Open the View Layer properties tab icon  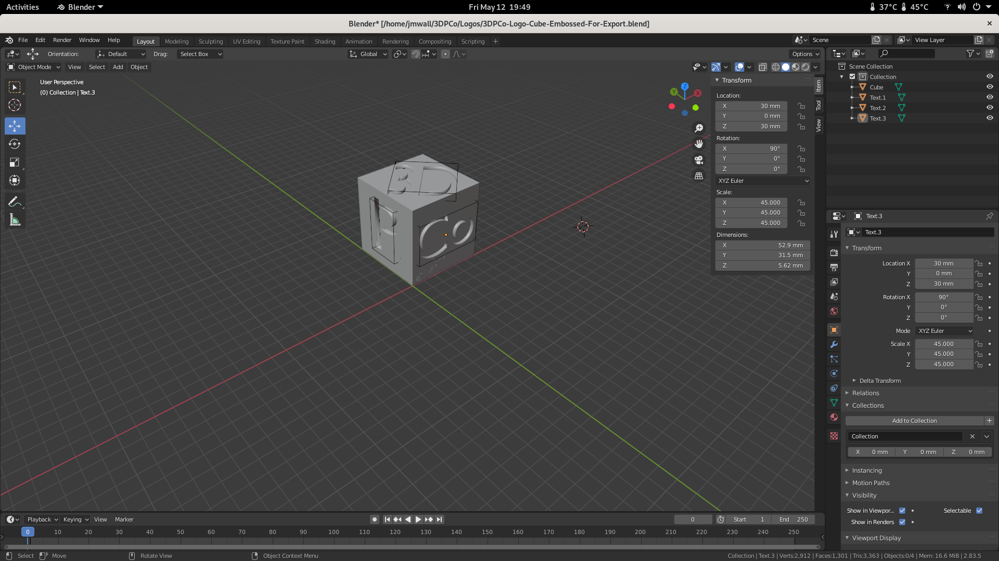[x=834, y=282]
